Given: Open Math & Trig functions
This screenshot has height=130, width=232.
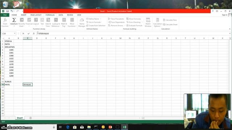Looking at the screenshot, I should (x=64, y=22).
